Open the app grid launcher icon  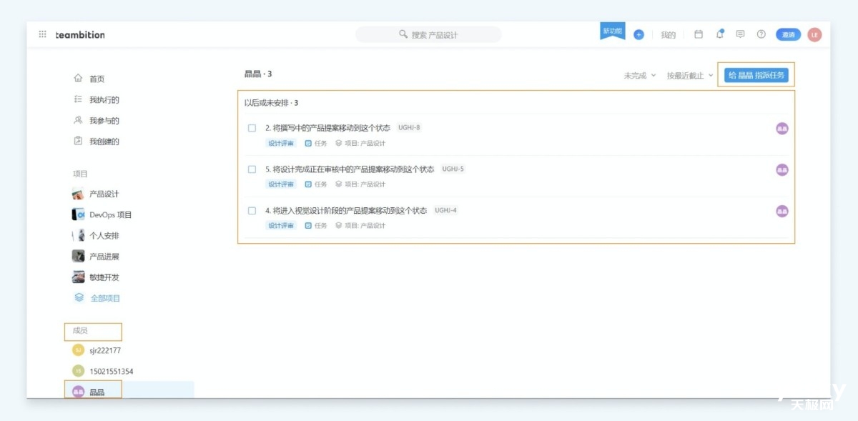tap(42, 34)
